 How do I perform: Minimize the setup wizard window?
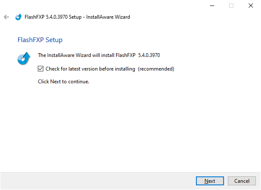212,6
